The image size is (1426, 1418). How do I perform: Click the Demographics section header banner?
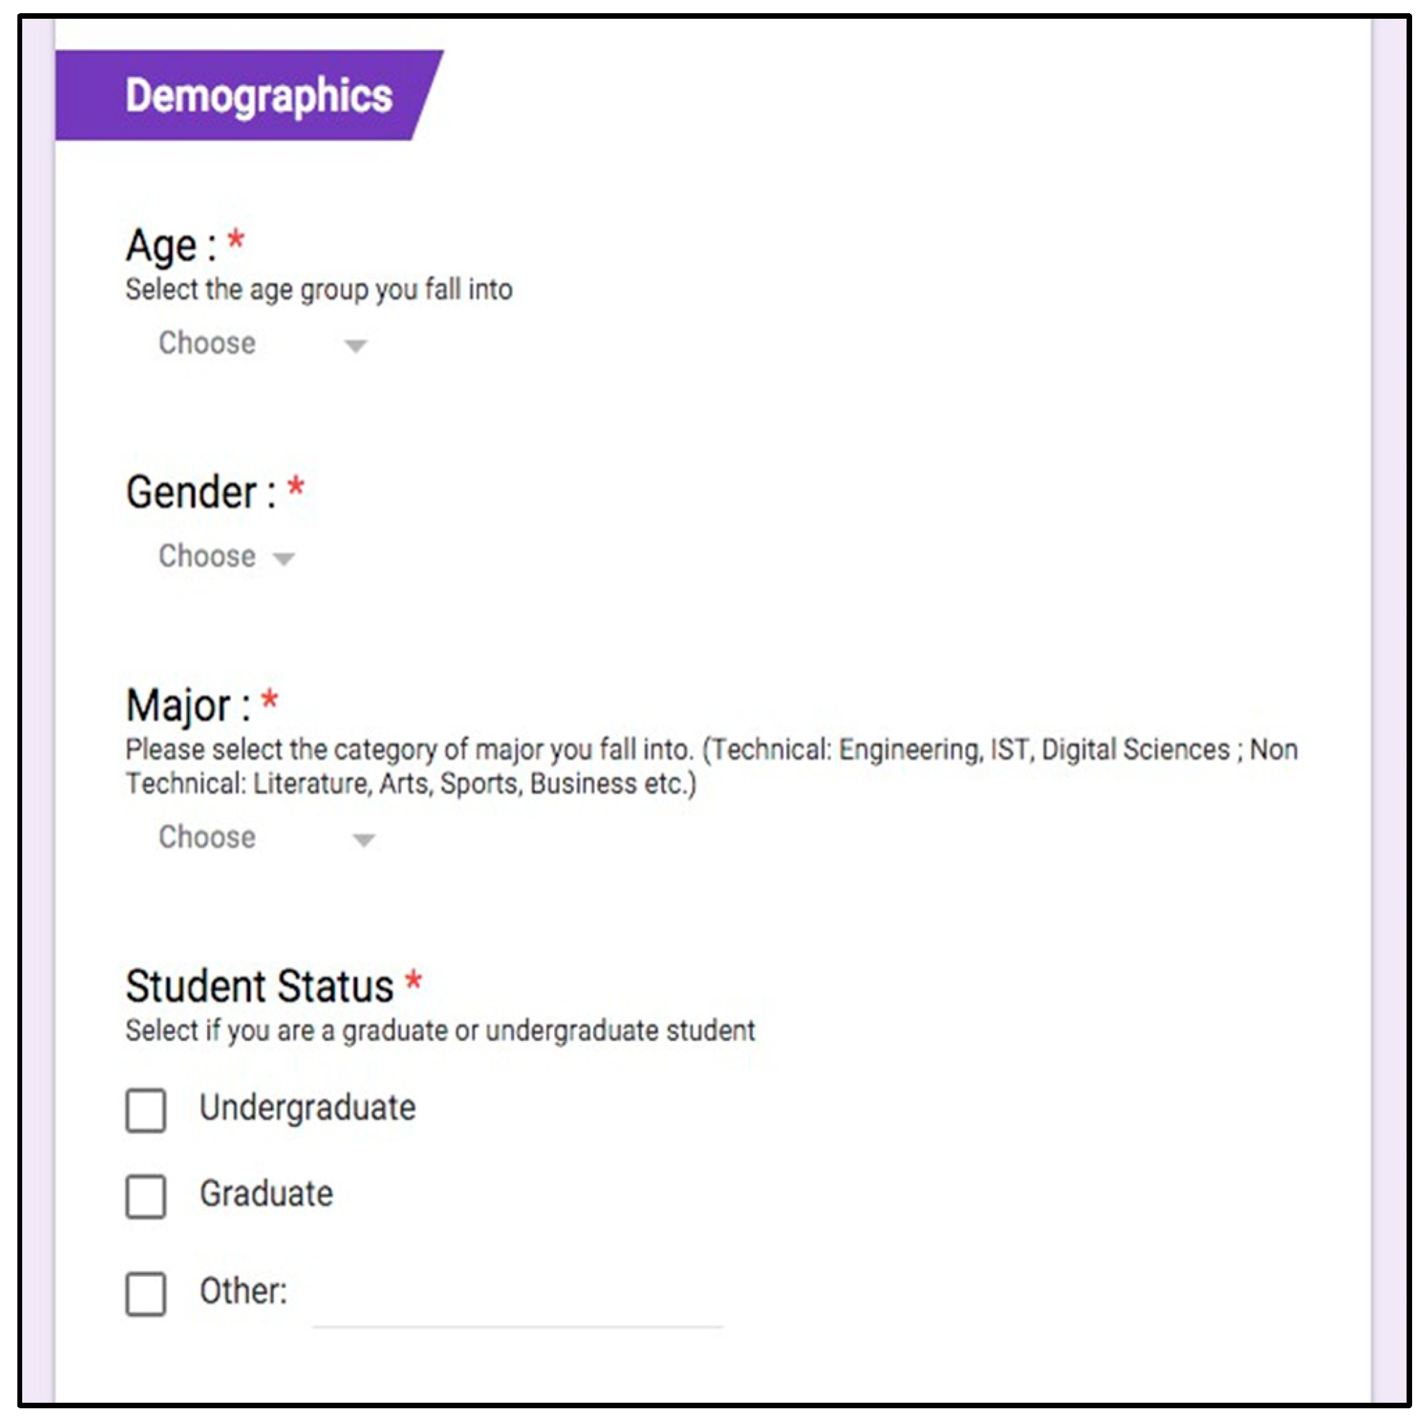(x=247, y=96)
